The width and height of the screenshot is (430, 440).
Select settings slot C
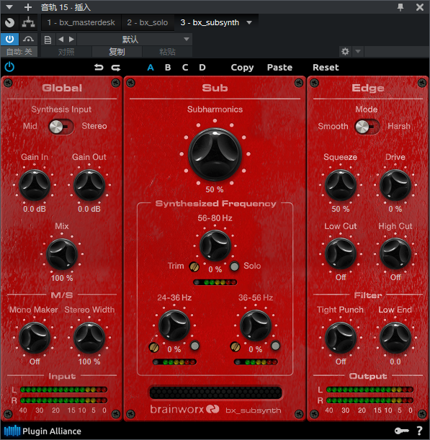coord(185,68)
